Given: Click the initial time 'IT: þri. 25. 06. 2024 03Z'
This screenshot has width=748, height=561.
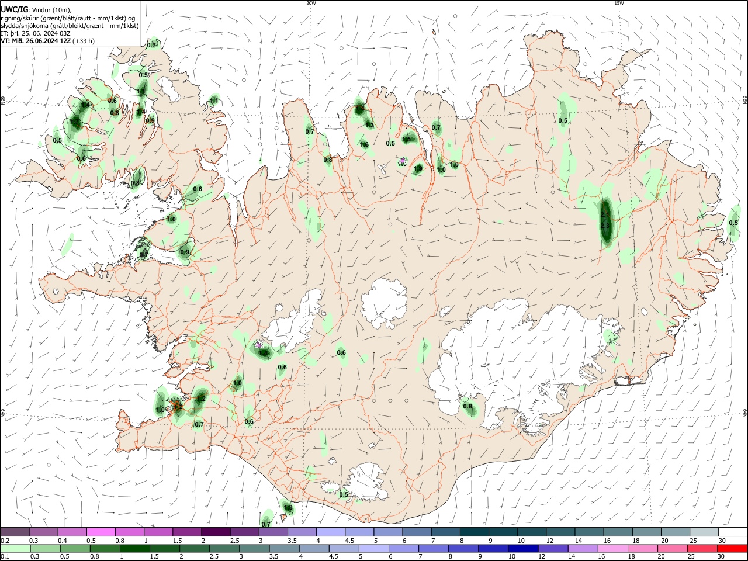Looking at the screenshot, I should [x=36, y=33].
